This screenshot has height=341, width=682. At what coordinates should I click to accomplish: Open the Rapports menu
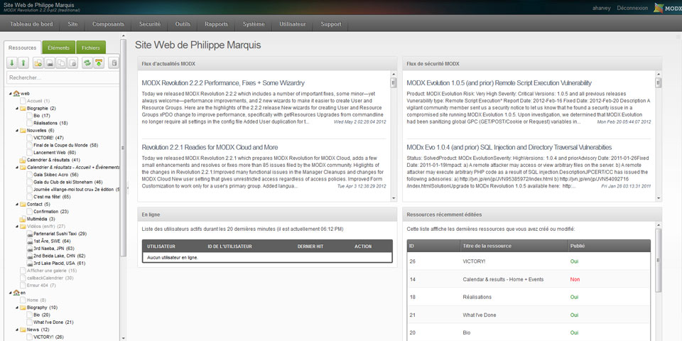click(217, 24)
